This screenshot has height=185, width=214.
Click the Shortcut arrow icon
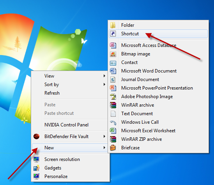click(113, 34)
